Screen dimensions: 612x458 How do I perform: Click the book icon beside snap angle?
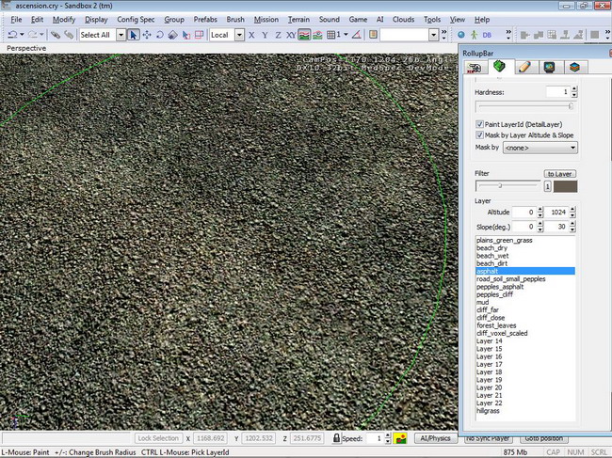click(373, 34)
